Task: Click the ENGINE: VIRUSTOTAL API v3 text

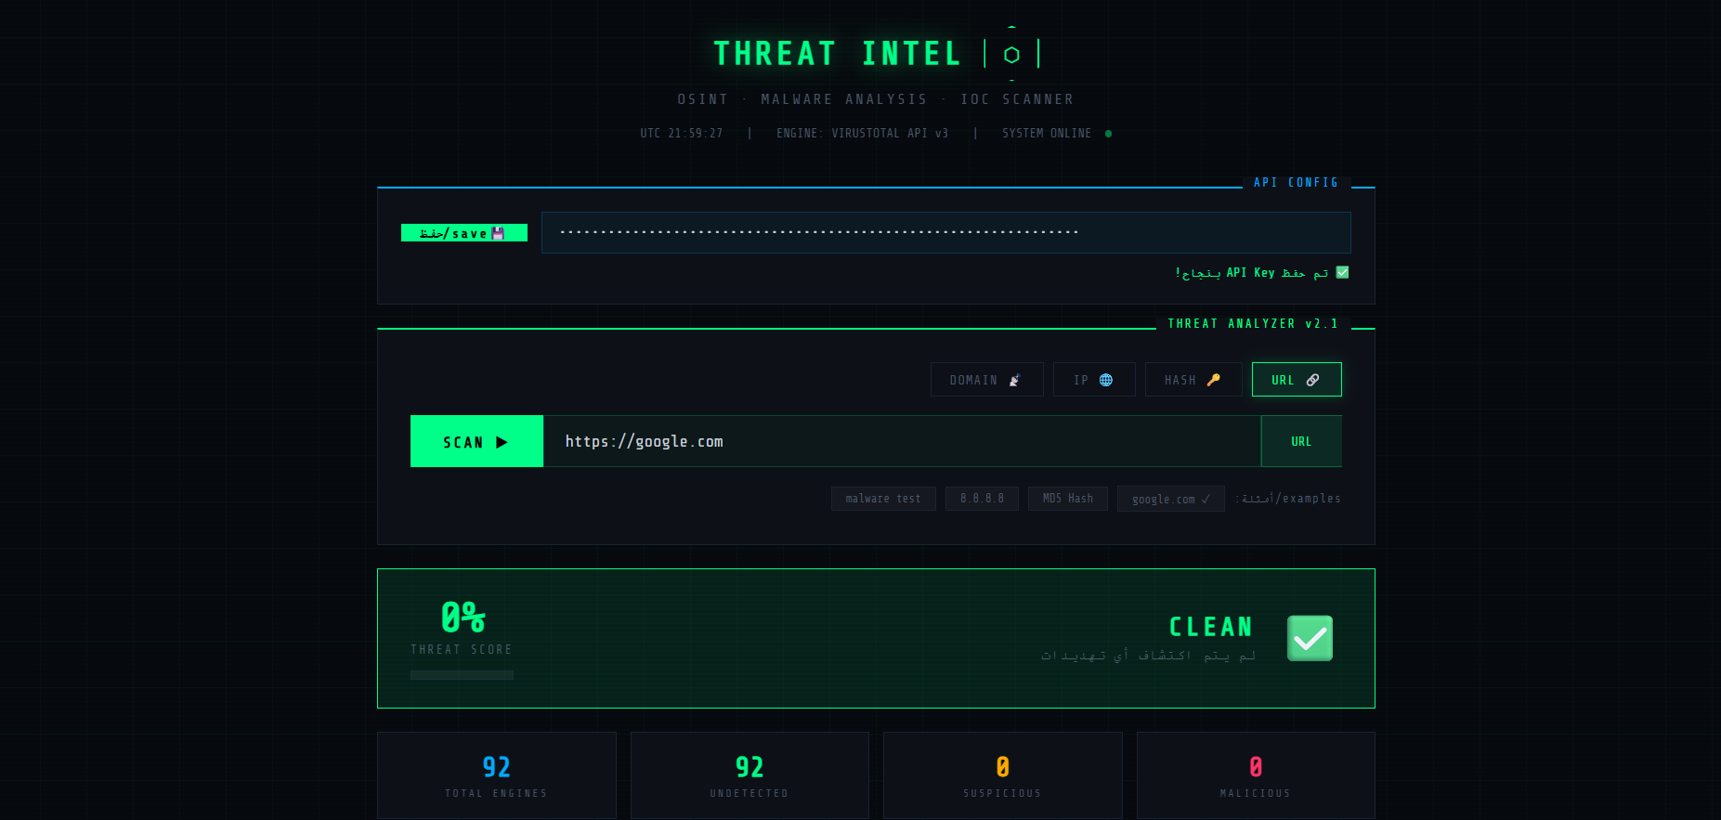Action: point(862,134)
